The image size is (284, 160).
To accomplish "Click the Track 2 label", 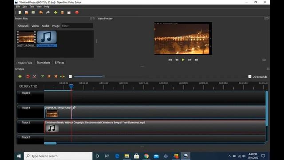I will click(26, 137).
